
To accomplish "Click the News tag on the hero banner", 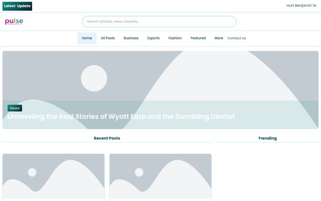I will [15, 108].
